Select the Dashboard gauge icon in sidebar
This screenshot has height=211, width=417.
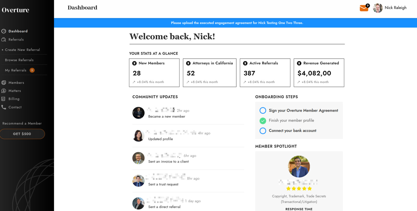click(4, 31)
